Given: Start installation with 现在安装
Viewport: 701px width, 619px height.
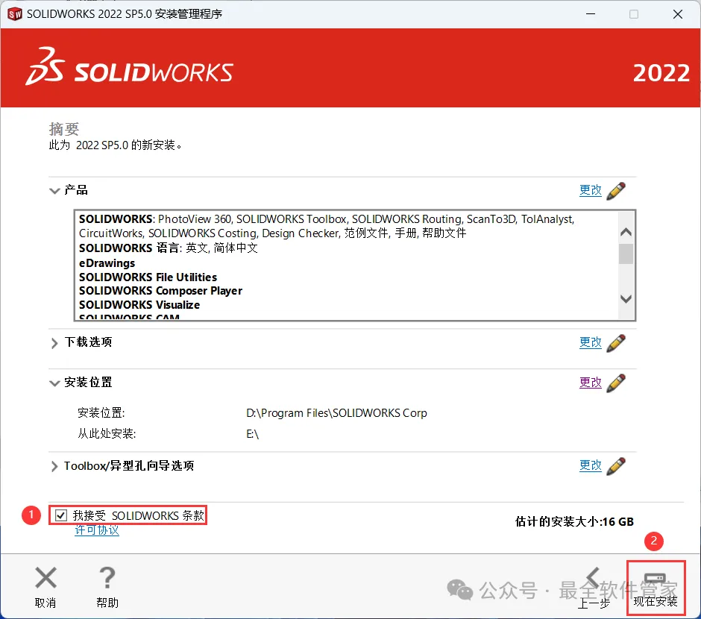Looking at the screenshot, I should [656, 588].
